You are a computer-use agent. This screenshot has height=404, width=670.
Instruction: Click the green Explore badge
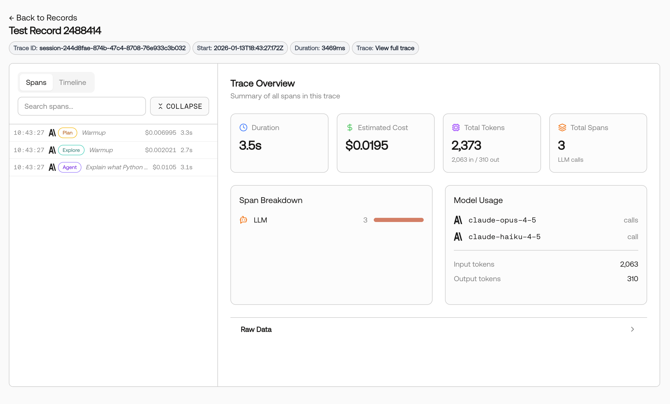[x=71, y=150]
